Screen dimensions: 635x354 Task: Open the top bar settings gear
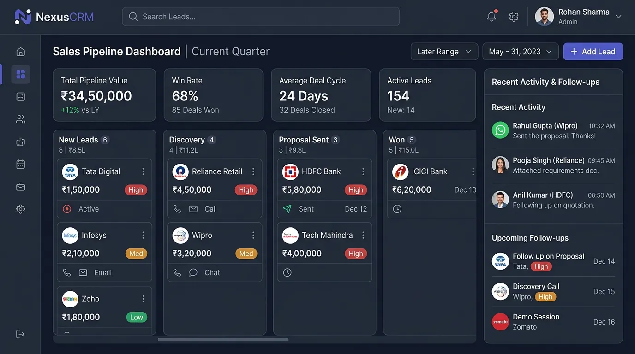[514, 17]
